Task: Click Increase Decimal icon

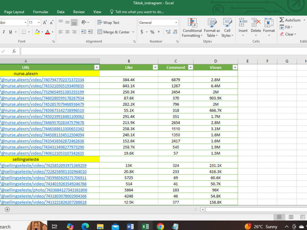Action: click(x=168, y=32)
